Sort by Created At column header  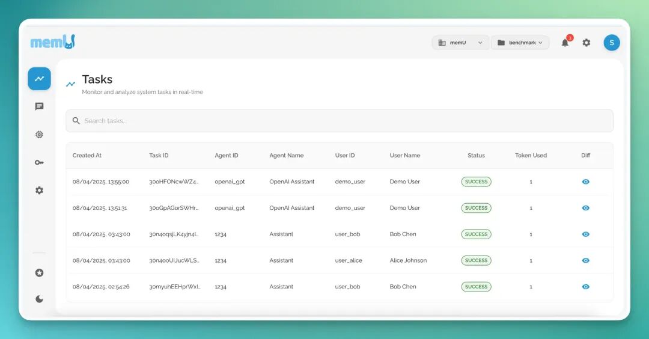(x=87, y=155)
